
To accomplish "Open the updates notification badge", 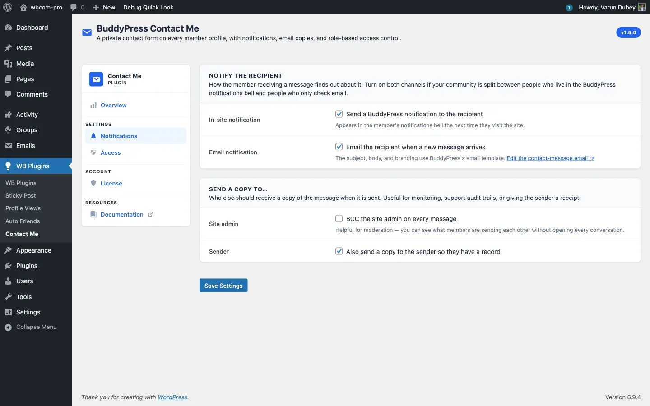I will [x=569, y=8].
